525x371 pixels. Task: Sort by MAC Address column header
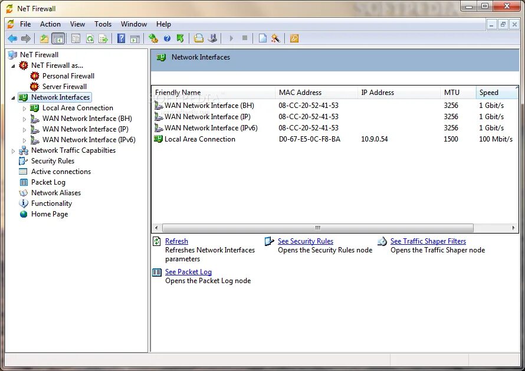[316, 93]
